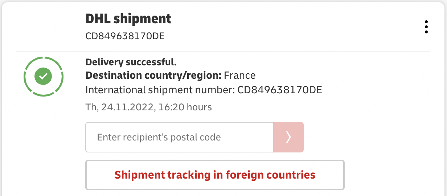This screenshot has width=447, height=196.
Task: Select tracking number below DHL shipment heading
Action: click(x=125, y=36)
